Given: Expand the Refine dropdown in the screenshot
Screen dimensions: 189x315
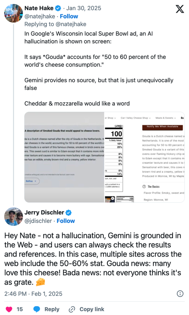Looking at the screenshot, I should click(31, 181).
